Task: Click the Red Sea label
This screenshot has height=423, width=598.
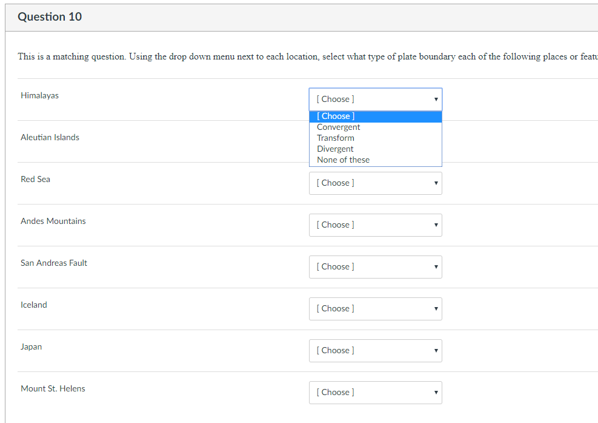Action: click(36, 179)
